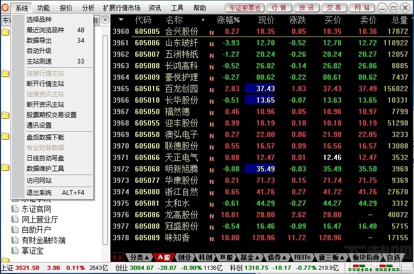Select 主站测速 menu entry
414x274 pixels.
click(x=52, y=61)
